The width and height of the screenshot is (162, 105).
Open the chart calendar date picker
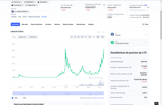point(98,37)
